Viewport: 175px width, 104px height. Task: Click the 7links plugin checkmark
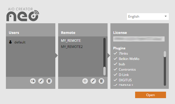tap(115, 53)
